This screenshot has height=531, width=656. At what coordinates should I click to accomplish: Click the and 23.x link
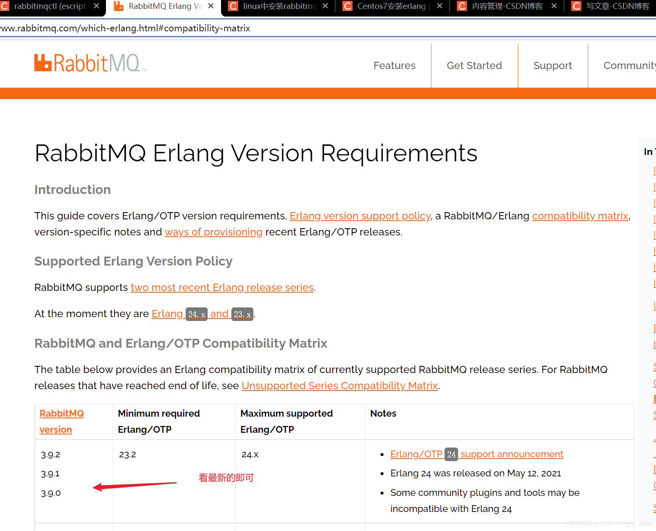coord(231,314)
